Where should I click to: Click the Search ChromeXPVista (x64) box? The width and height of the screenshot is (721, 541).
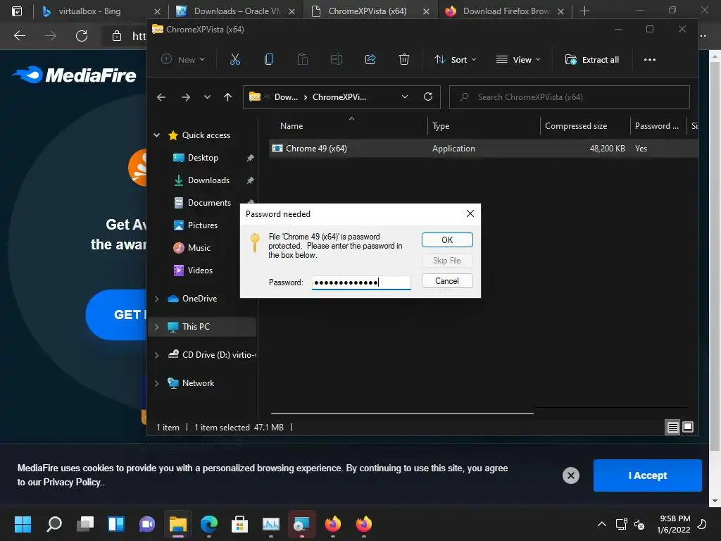569,97
